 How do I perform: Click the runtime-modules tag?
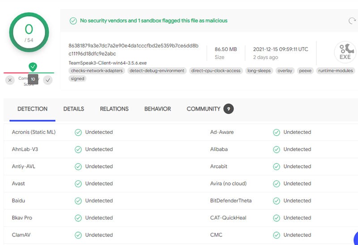(x=336, y=71)
